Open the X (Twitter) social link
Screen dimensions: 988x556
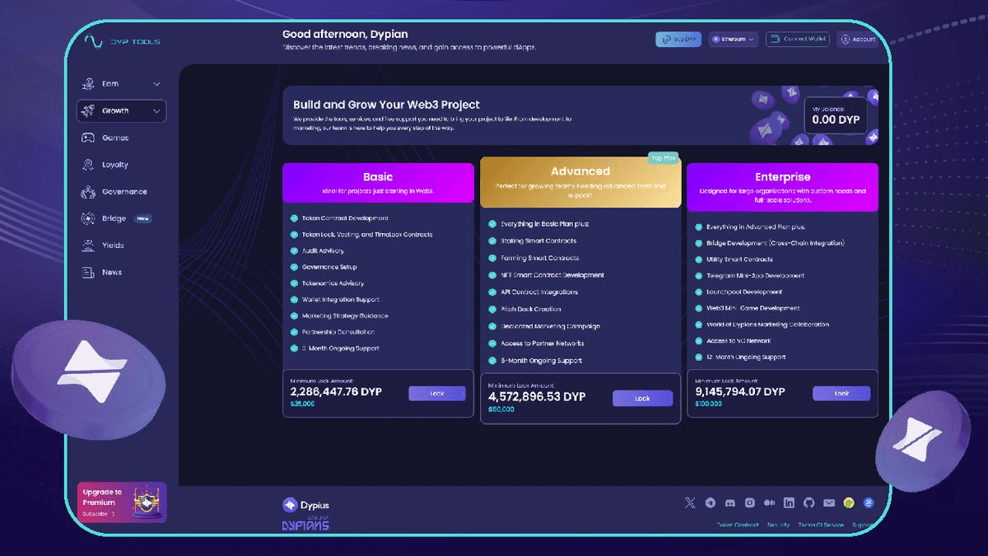pos(690,502)
